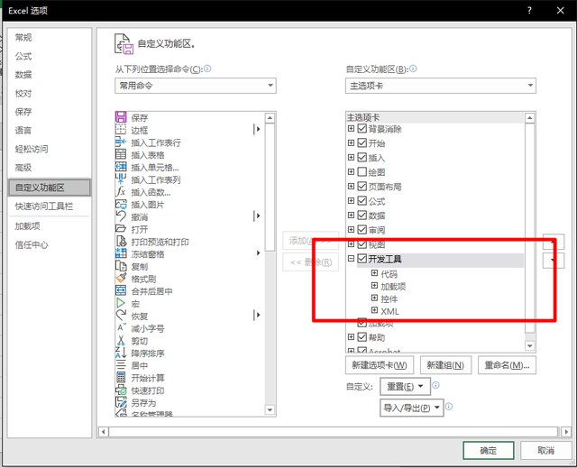
Task: Select the 恢复 redo icon
Action: (121, 316)
